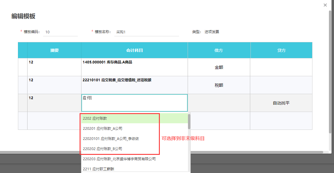
Task: Click the subject dropdown list scrollbar
Action: [189, 122]
